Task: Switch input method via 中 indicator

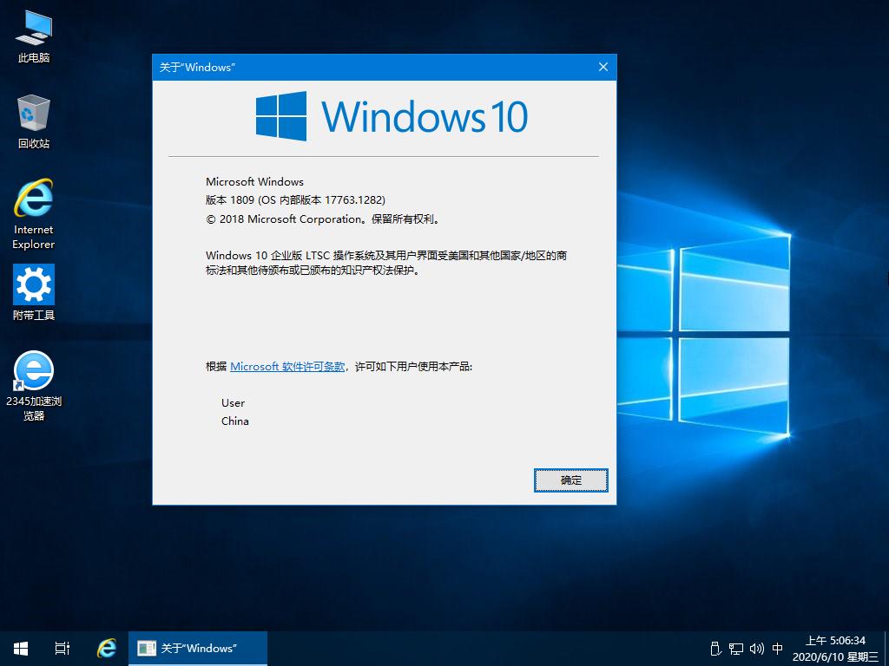Action: 778,649
